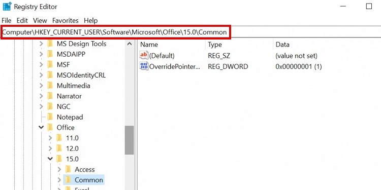
Task: Select the 12.0 key label
Action: (x=72, y=148)
